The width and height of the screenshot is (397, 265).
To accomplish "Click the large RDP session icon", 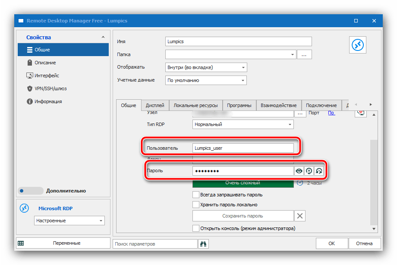I will pos(357,45).
